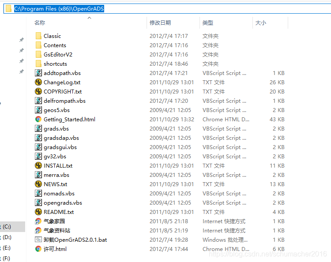Screen dimensions: 331x262
Task: Click the NEWS.txt file icon
Action: point(38,184)
